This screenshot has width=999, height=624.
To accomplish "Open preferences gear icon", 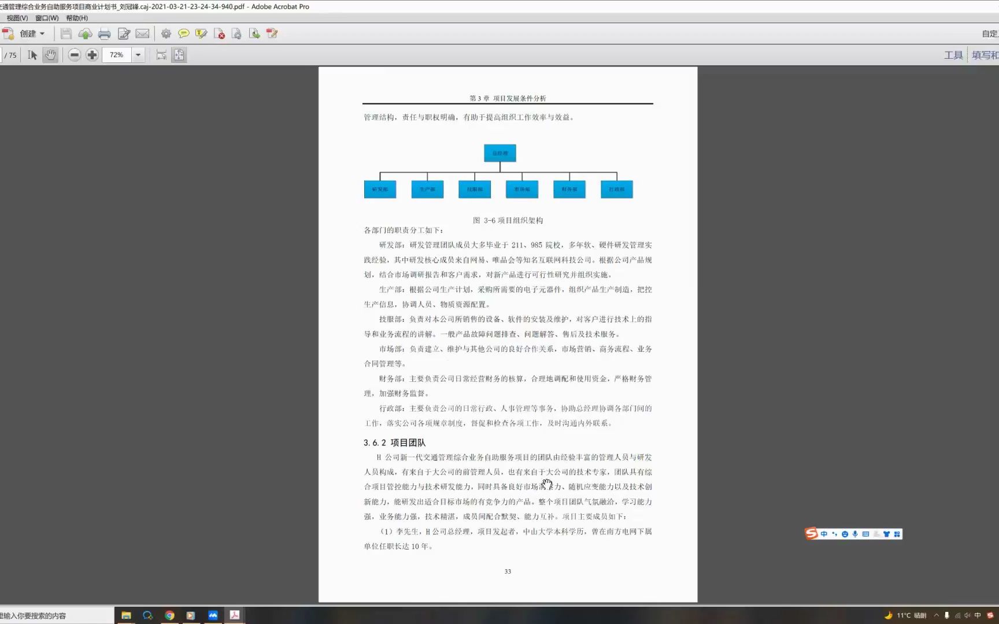I will (x=166, y=34).
